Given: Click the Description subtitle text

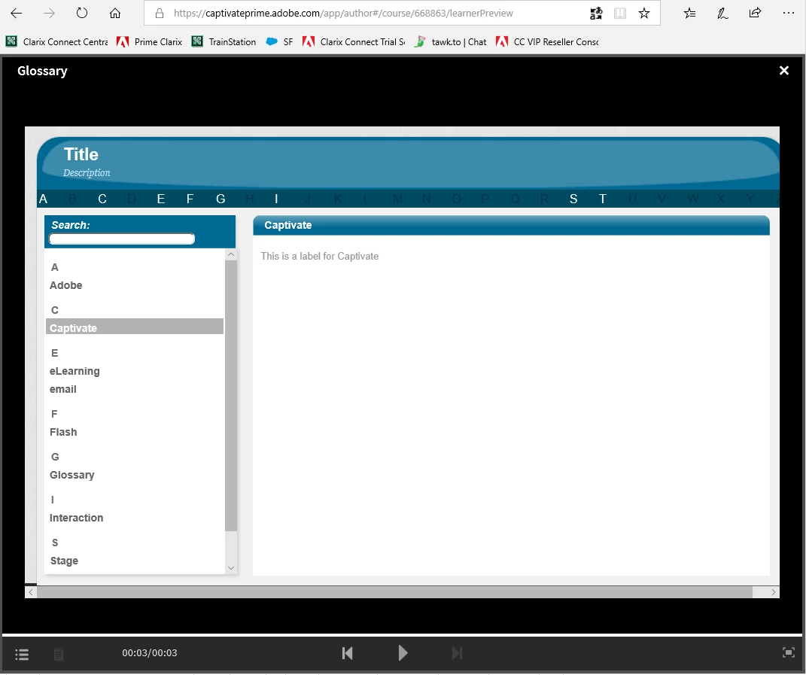Looking at the screenshot, I should pyautogui.click(x=87, y=173).
